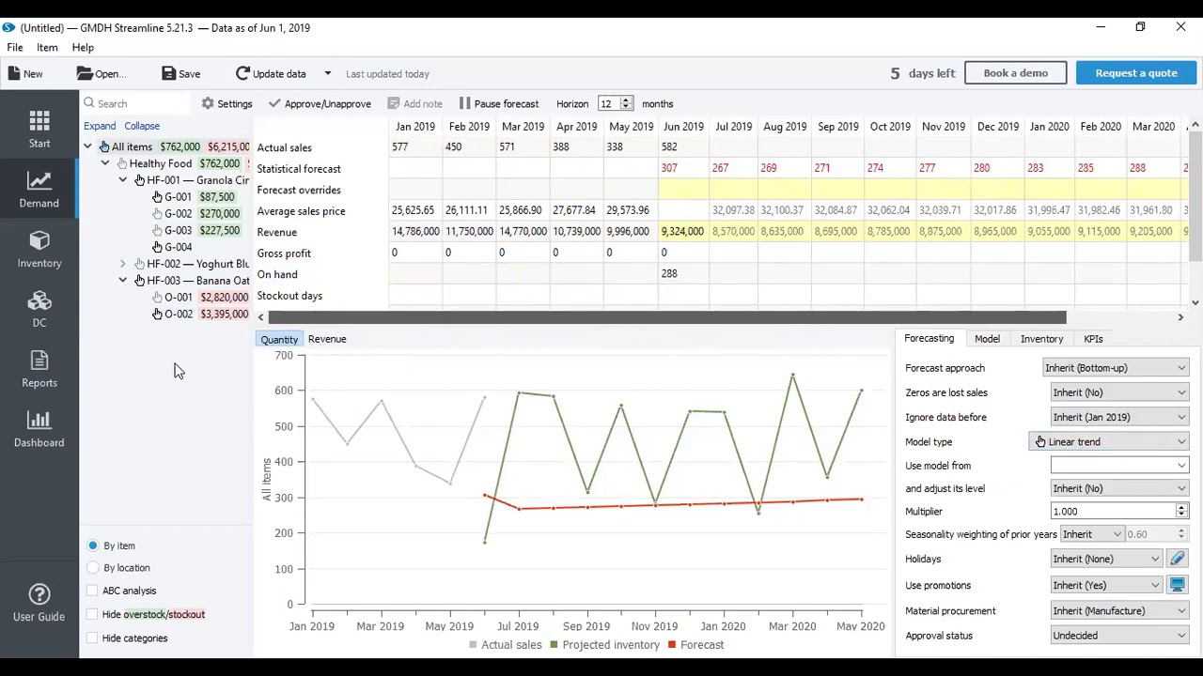Viewport: 1203px width, 676px height.
Task: Click Update data
Action: (x=271, y=73)
